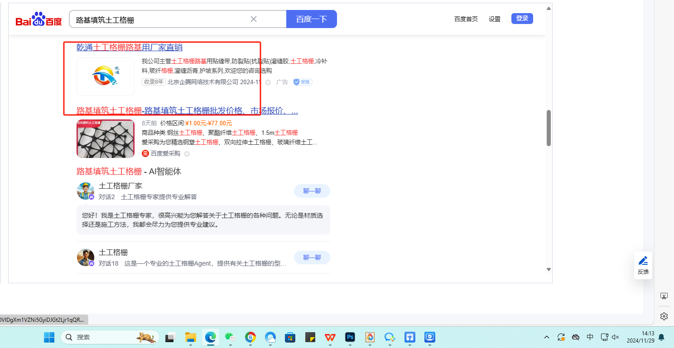
Task: Open the screenshot capture icon in sidebar
Action: coord(664,296)
